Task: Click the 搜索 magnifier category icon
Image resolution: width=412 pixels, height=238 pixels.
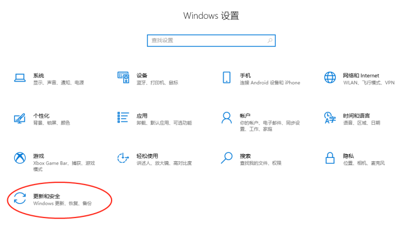Action: pyautogui.click(x=226, y=158)
